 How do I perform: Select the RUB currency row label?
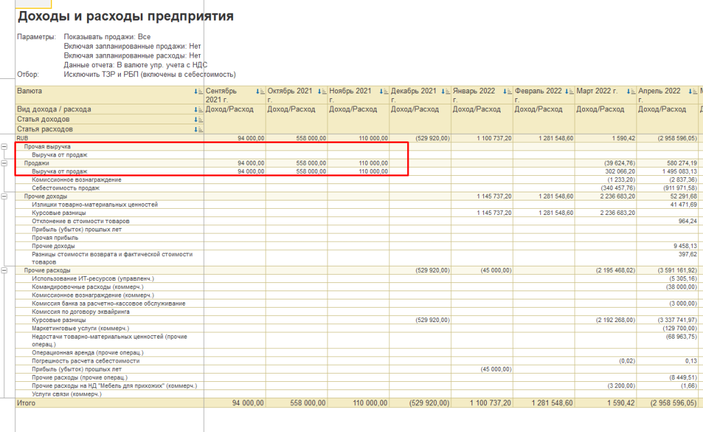point(23,138)
